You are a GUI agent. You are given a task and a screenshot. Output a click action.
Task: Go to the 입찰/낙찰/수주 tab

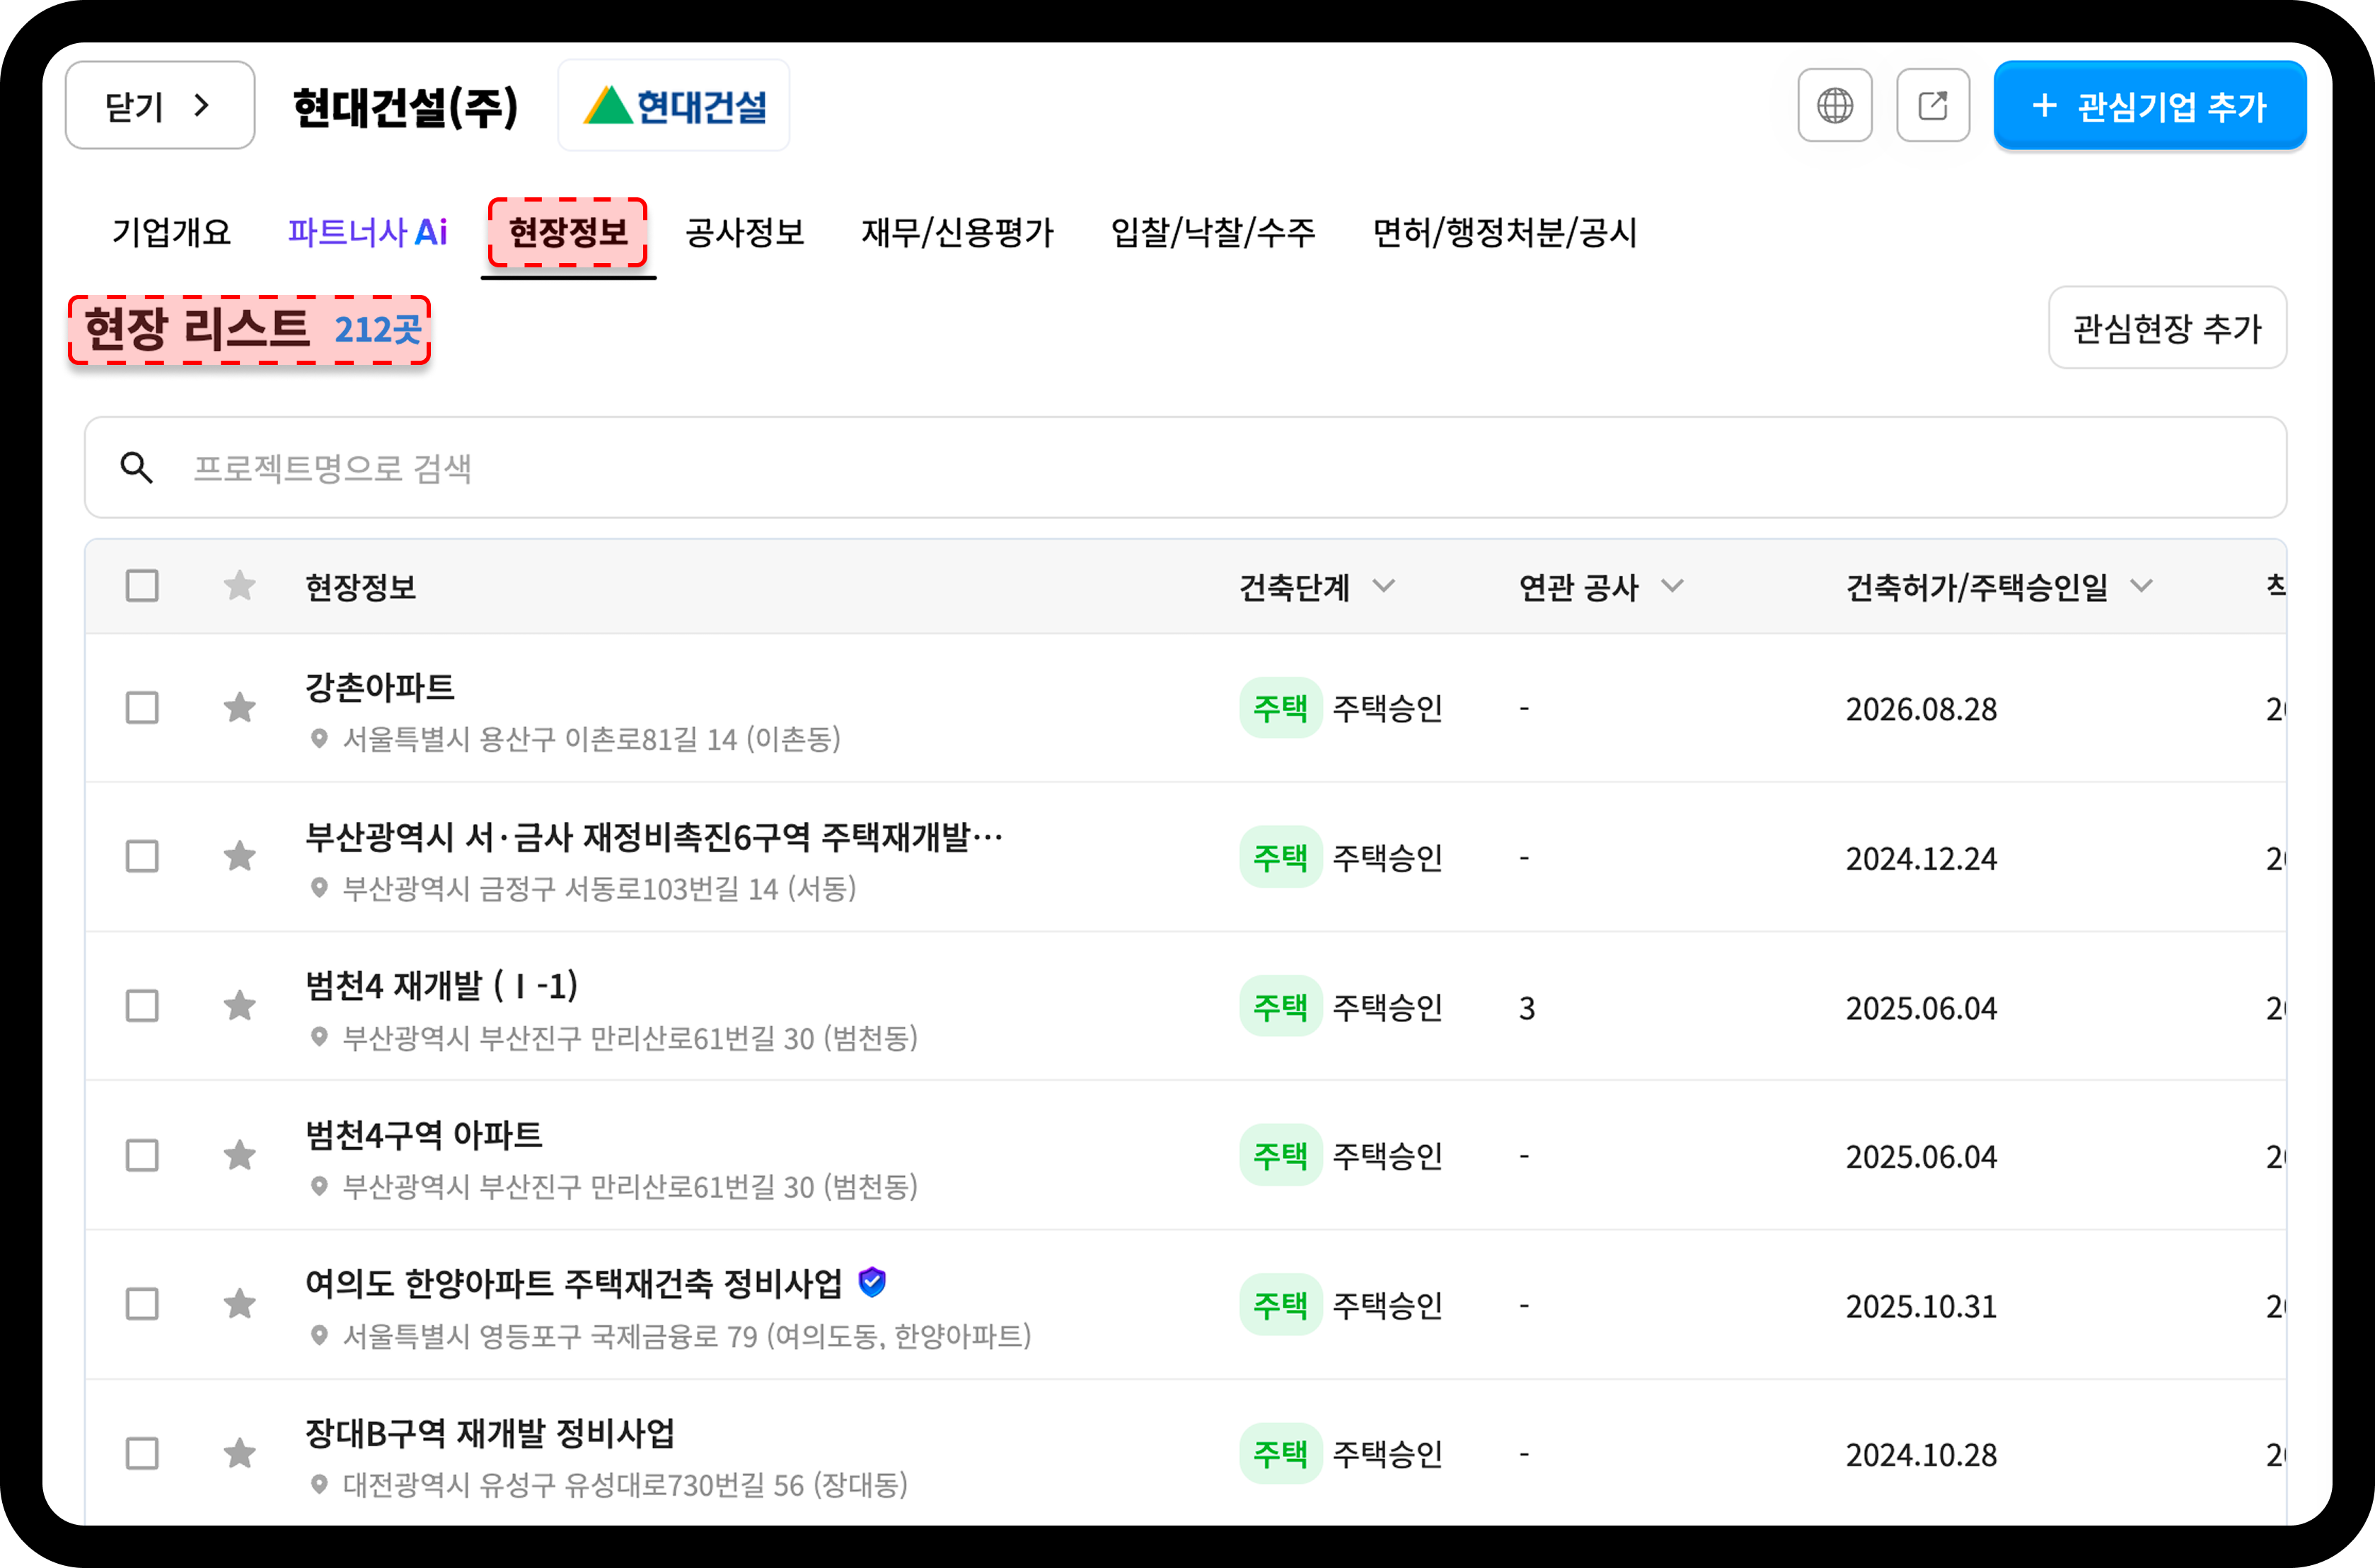click(x=1213, y=232)
